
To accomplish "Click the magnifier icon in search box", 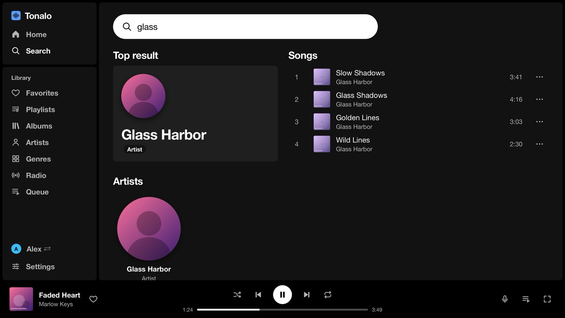I will (x=127, y=27).
